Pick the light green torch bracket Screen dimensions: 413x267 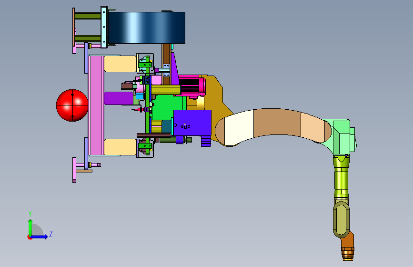coord(342,137)
